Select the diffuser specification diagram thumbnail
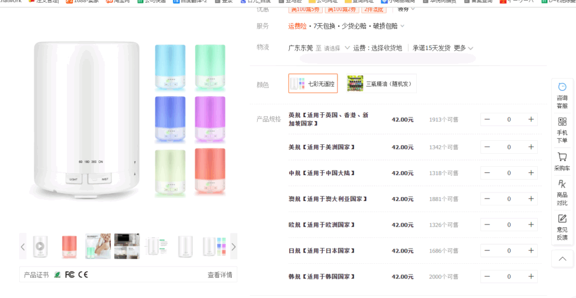 (x=156, y=246)
